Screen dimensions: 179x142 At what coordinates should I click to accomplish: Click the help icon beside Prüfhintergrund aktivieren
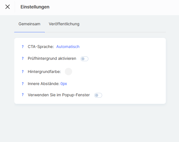coord(23,58)
